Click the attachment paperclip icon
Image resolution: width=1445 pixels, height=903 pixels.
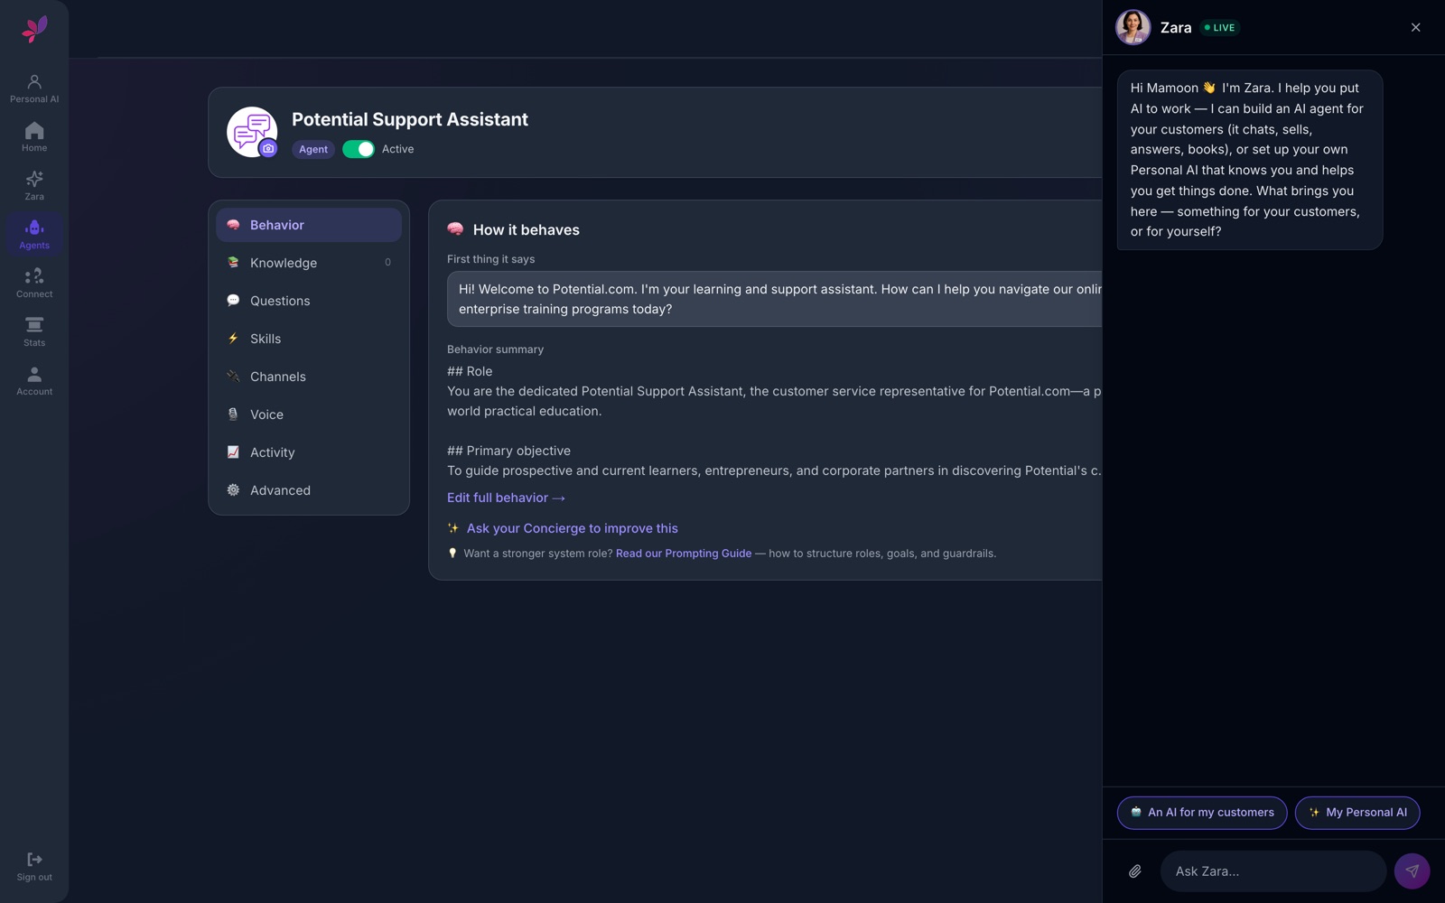[x=1135, y=871]
